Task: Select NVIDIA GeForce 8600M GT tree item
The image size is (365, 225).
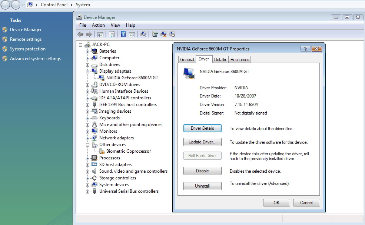Action: [132, 78]
